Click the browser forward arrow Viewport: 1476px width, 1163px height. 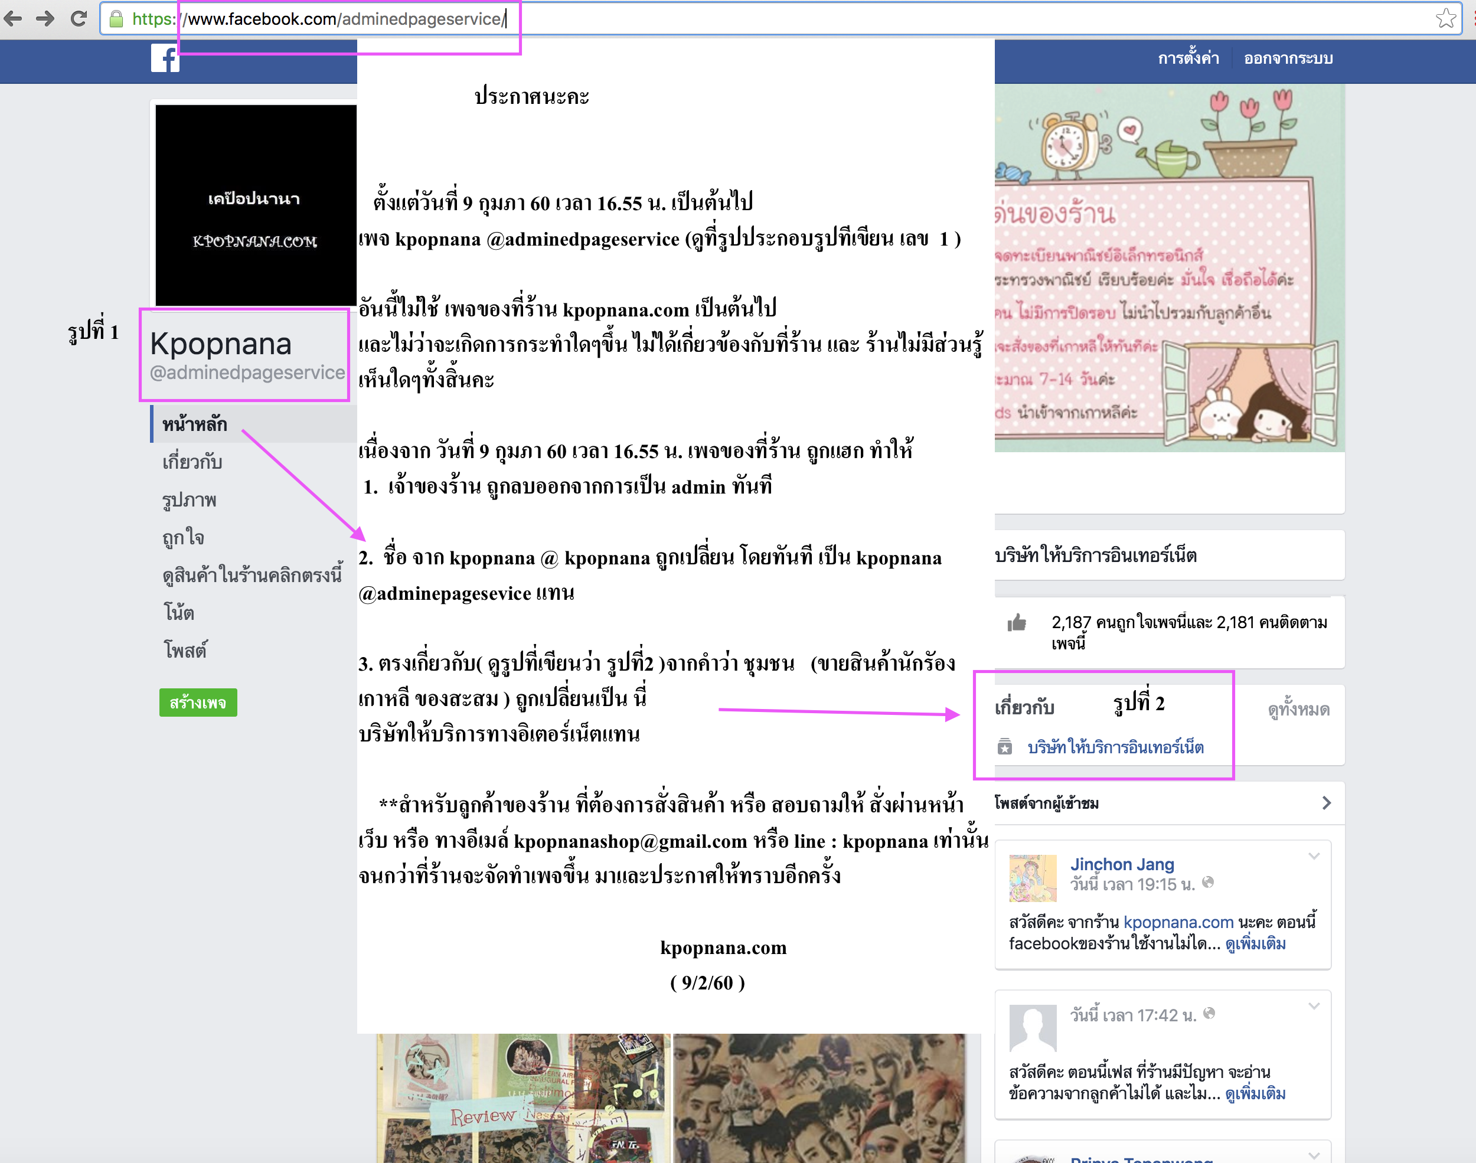pos(45,18)
